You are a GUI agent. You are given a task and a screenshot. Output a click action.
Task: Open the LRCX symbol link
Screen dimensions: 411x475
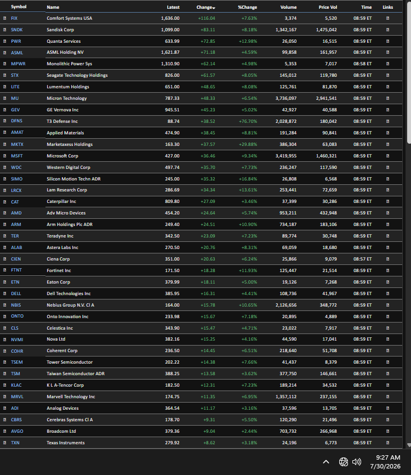(16, 190)
